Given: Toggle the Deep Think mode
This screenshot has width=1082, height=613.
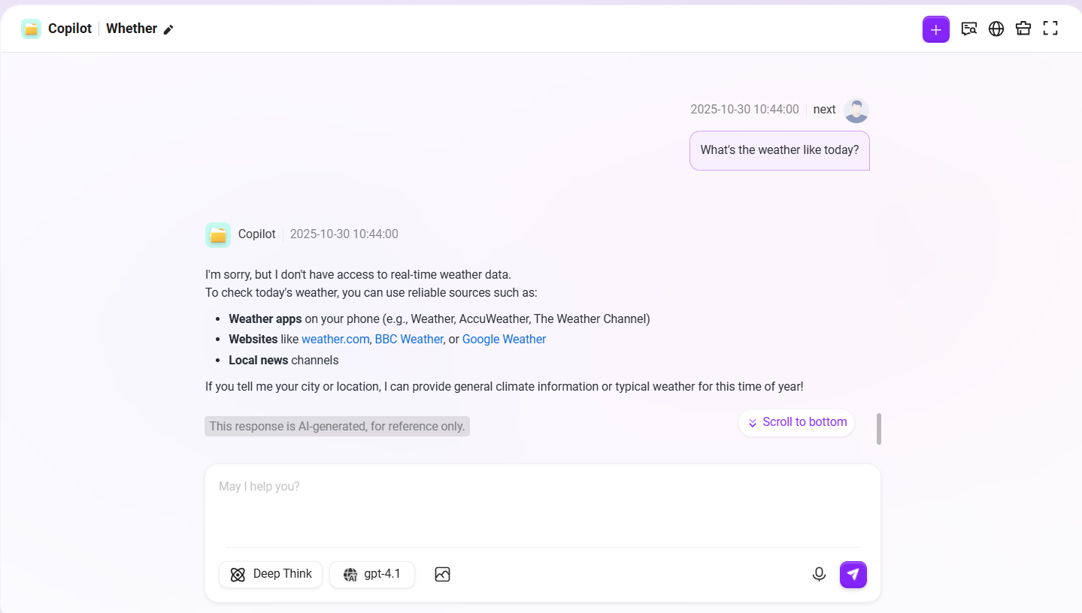Looking at the screenshot, I should pyautogui.click(x=271, y=575).
